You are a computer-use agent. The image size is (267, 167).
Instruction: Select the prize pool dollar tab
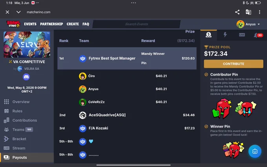[208, 35]
